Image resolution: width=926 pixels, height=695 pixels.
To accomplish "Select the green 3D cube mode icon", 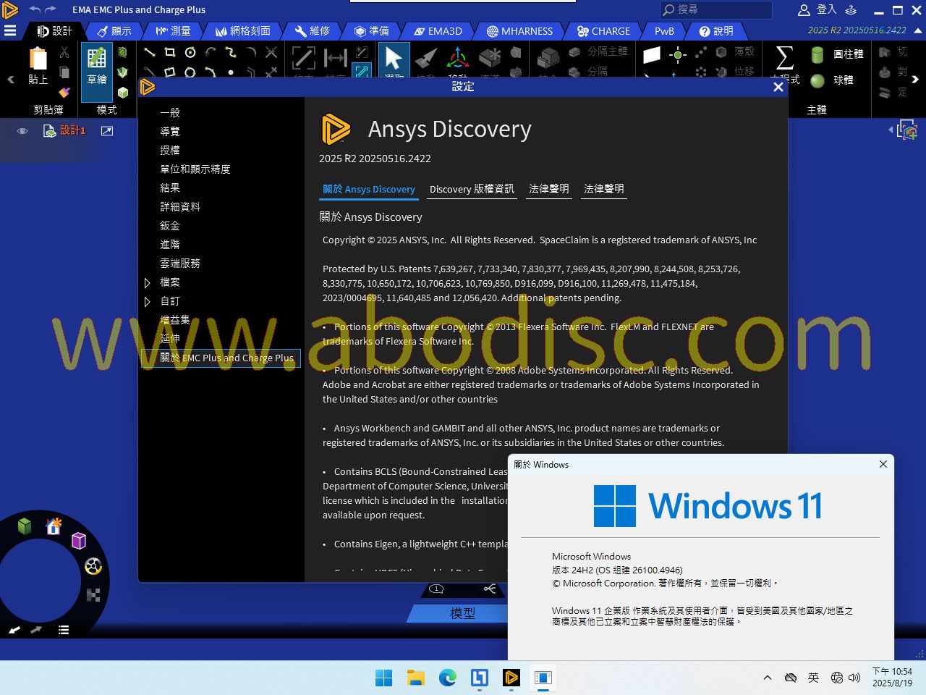I will [123, 92].
